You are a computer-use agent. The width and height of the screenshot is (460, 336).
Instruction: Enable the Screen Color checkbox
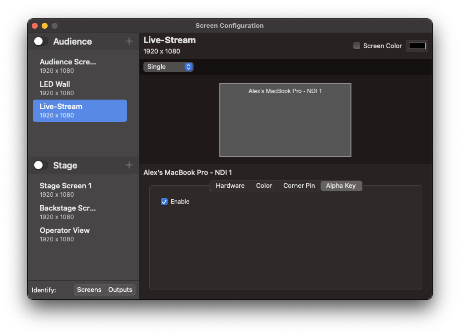(x=357, y=46)
